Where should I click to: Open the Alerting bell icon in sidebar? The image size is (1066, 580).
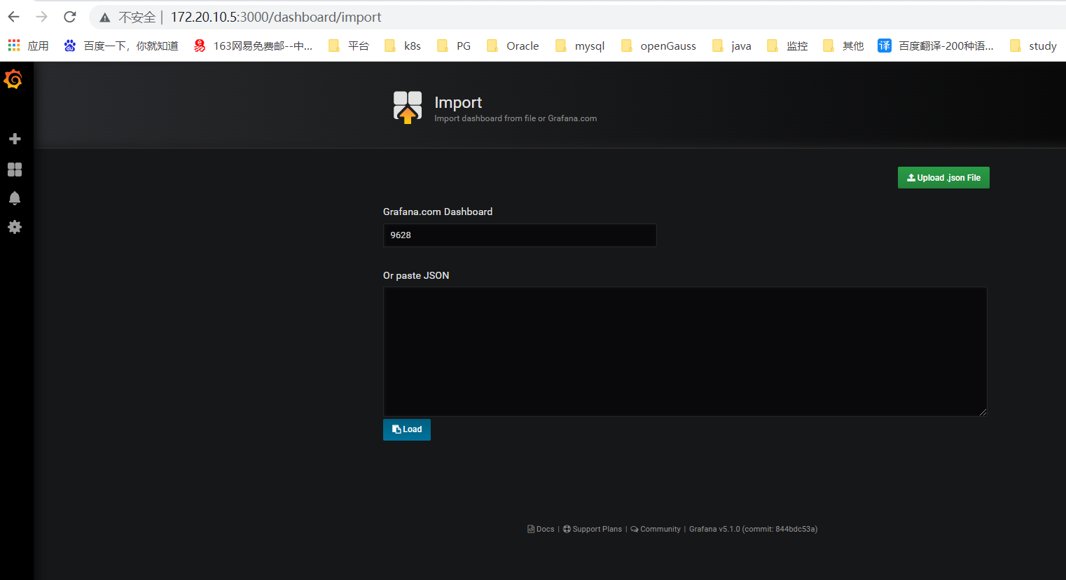click(x=15, y=198)
